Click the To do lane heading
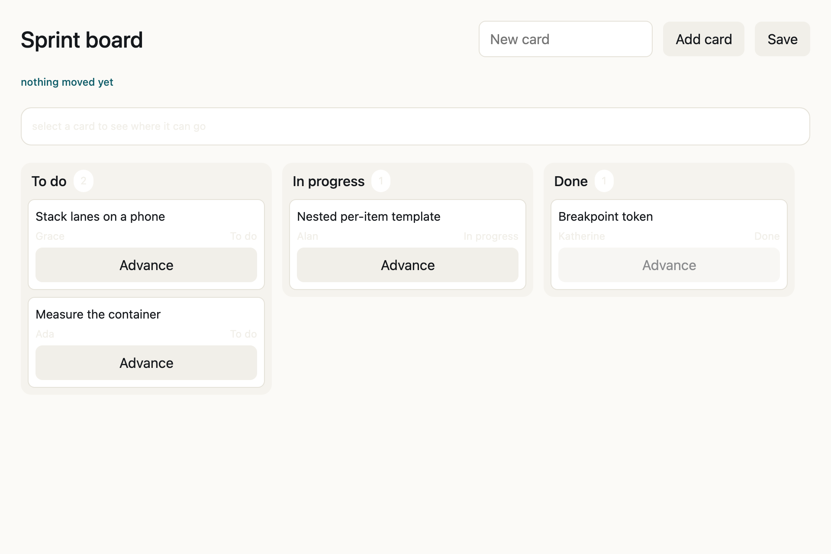Screen dimensions: 831x554 click(49, 181)
